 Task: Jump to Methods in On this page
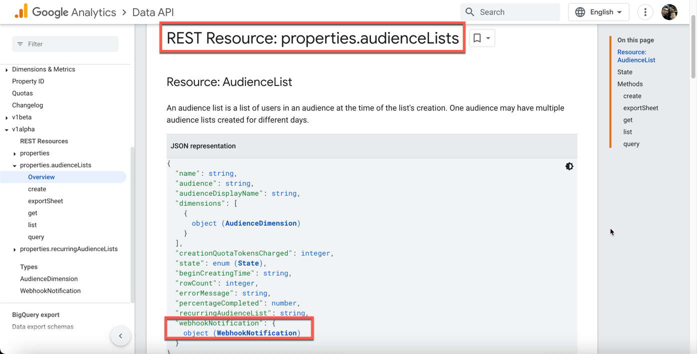[x=630, y=84]
